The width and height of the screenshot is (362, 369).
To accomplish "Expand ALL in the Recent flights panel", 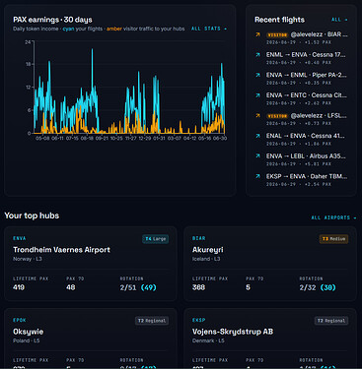I will [x=339, y=20].
